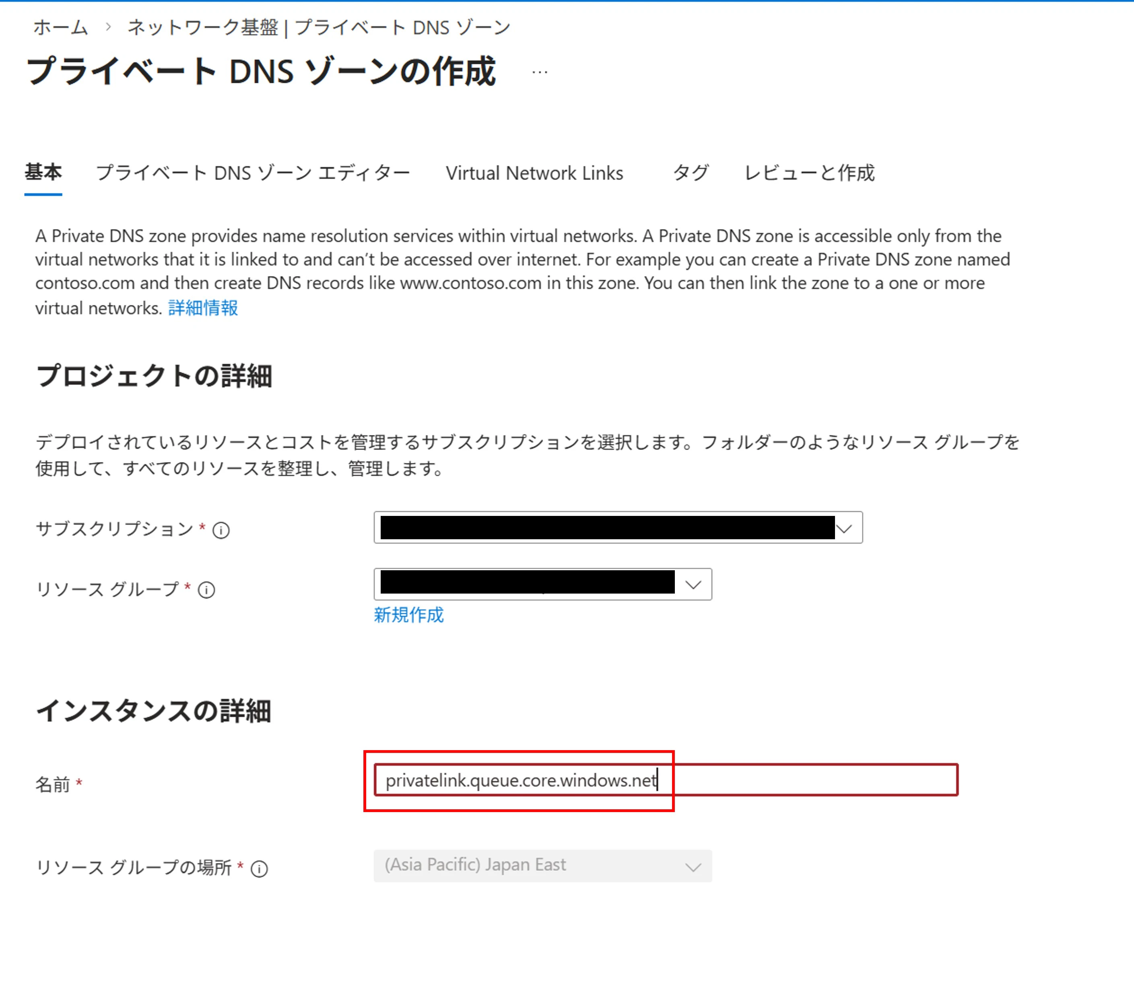The width and height of the screenshot is (1134, 996).
Task: Expand the リソース グループ dropdown
Action: pyautogui.click(x=693, y=585)
